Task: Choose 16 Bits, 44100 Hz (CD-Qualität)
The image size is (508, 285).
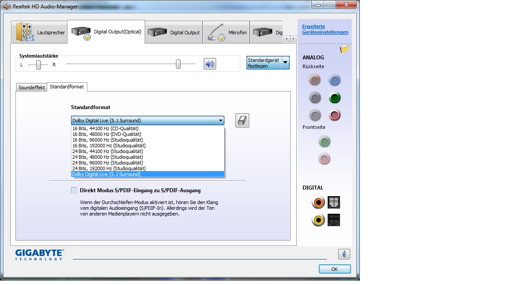Action: pos(147,128)
